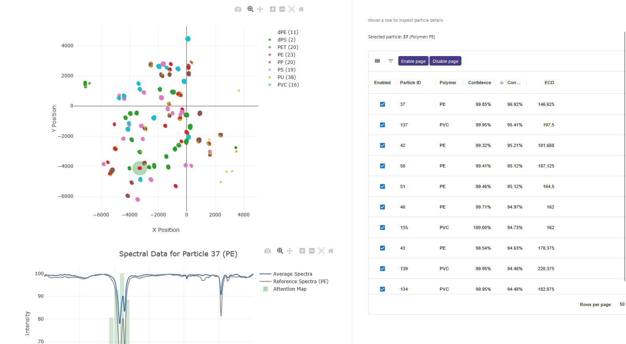Click the highlighted particle 37 marker on scatter plot
Image resolution: width=626 pixels, height=344 pixels.
(x=140, y=168)
